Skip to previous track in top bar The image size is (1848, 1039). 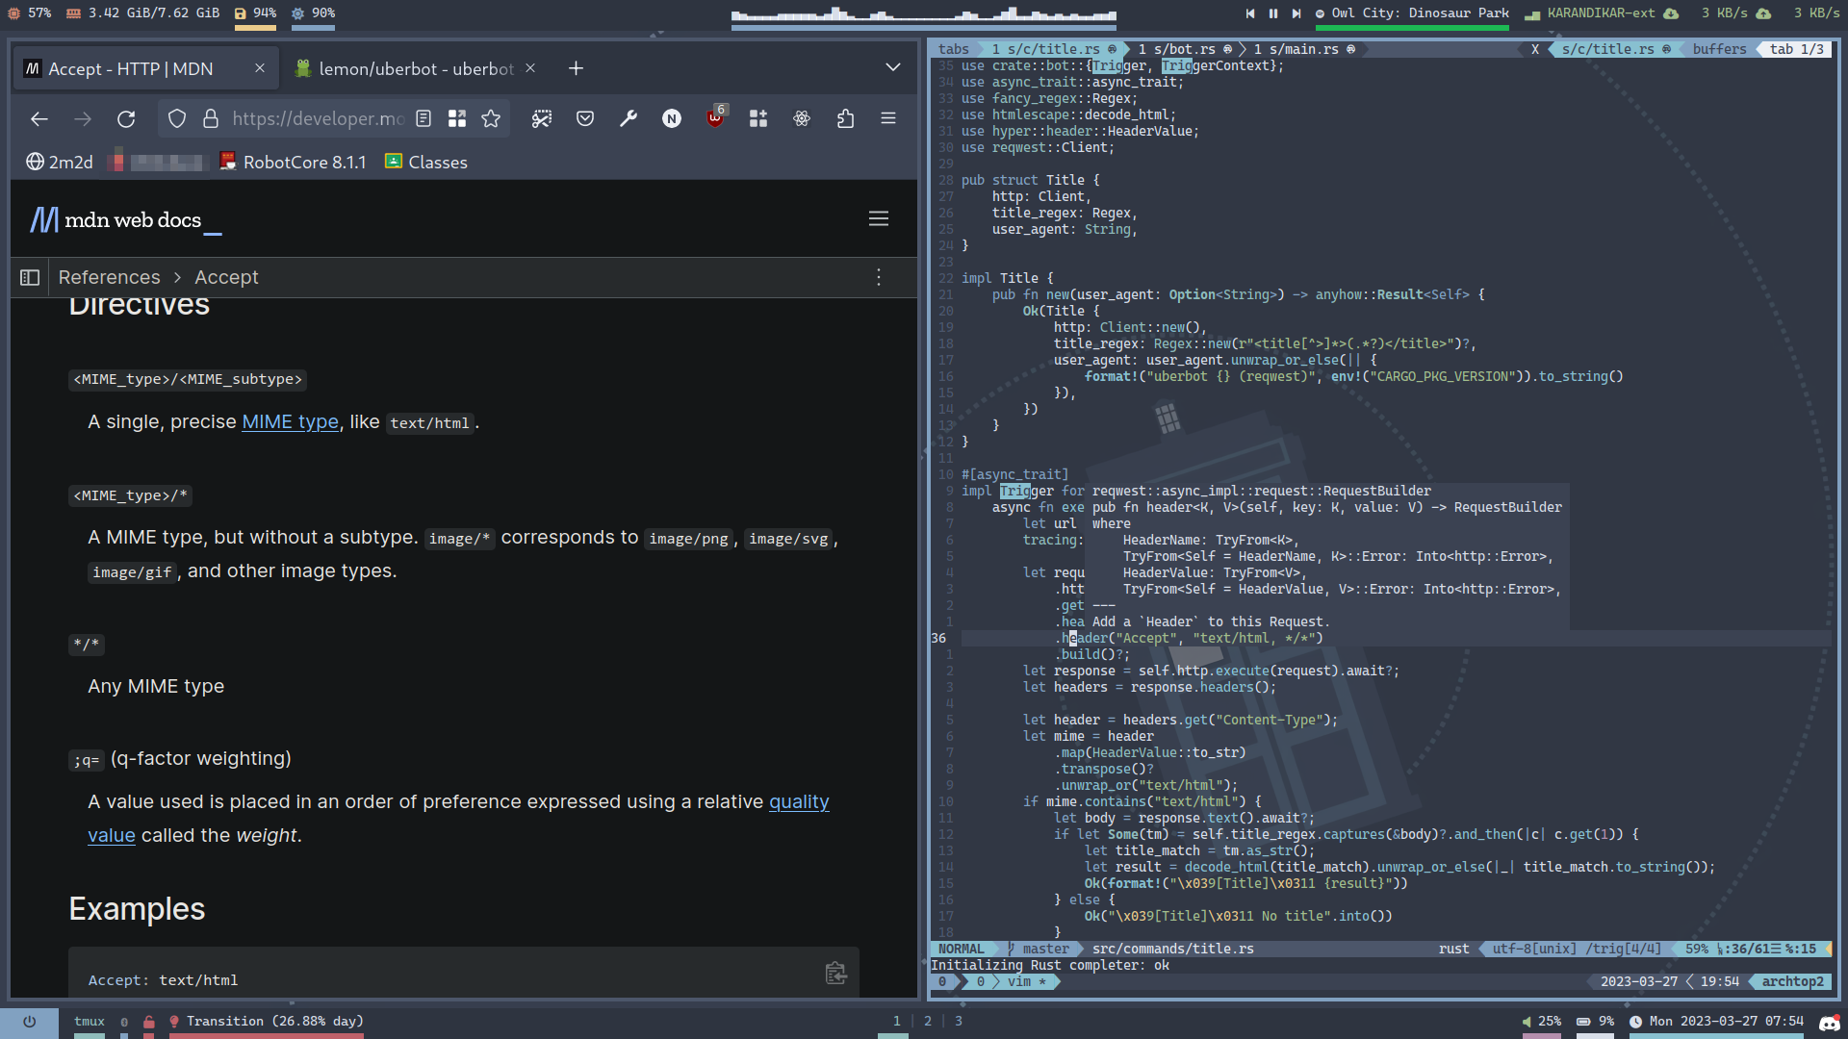(x=1250, y=13)
